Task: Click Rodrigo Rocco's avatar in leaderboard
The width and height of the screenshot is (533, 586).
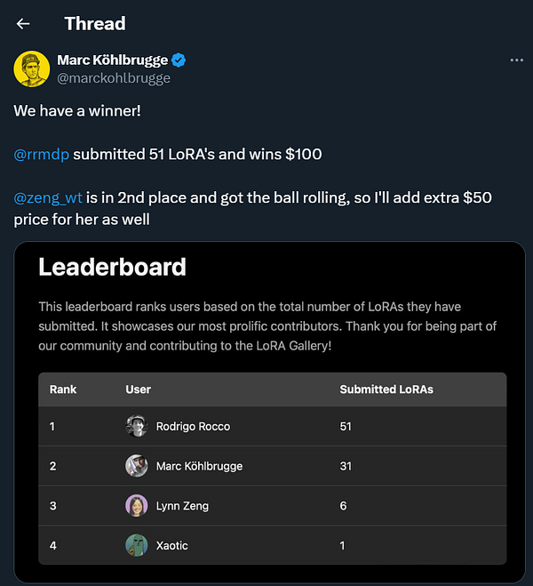Action: coord(136,426)
